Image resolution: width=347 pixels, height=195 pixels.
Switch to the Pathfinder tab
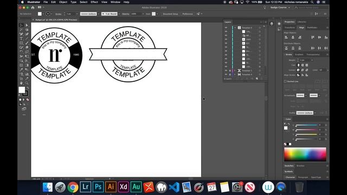(x=312, y=28)
